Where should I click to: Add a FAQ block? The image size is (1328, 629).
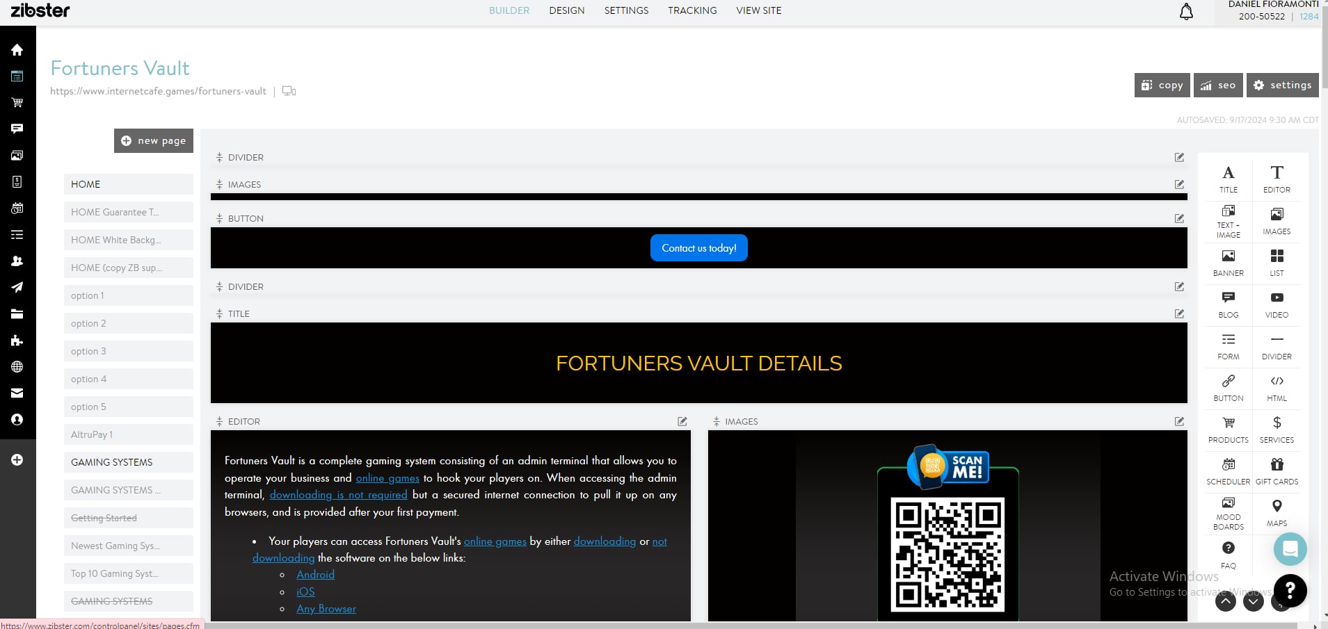[1229, 555]
